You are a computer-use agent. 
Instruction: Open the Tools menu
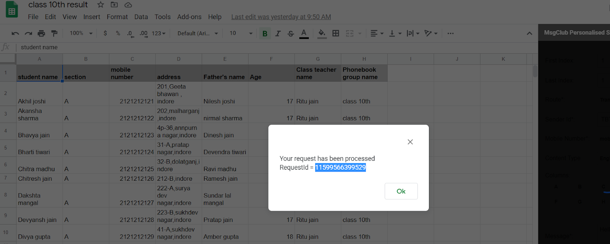[162, 17]
